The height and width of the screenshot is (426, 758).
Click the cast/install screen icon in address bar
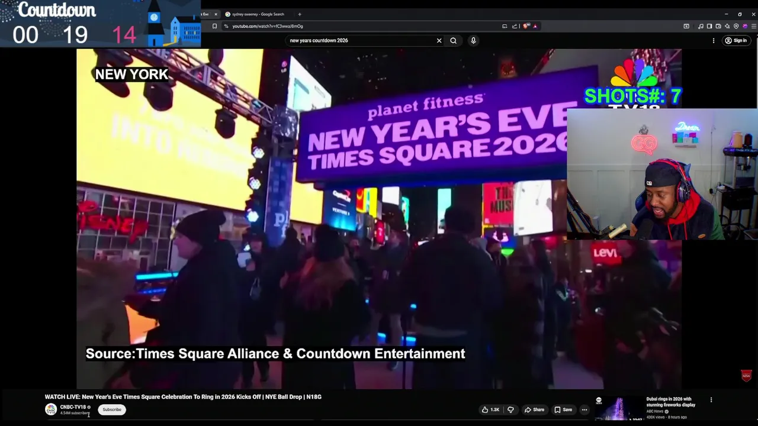coord(505,26)
